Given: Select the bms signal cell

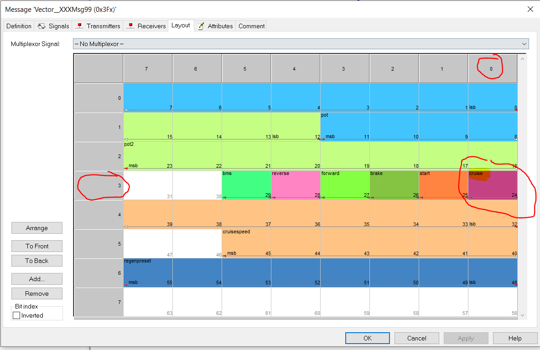Looking at the screenshot, I should click(x=246, y=186).
